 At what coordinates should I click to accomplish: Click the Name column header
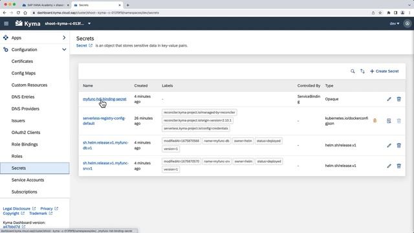(x=88, y=85)
